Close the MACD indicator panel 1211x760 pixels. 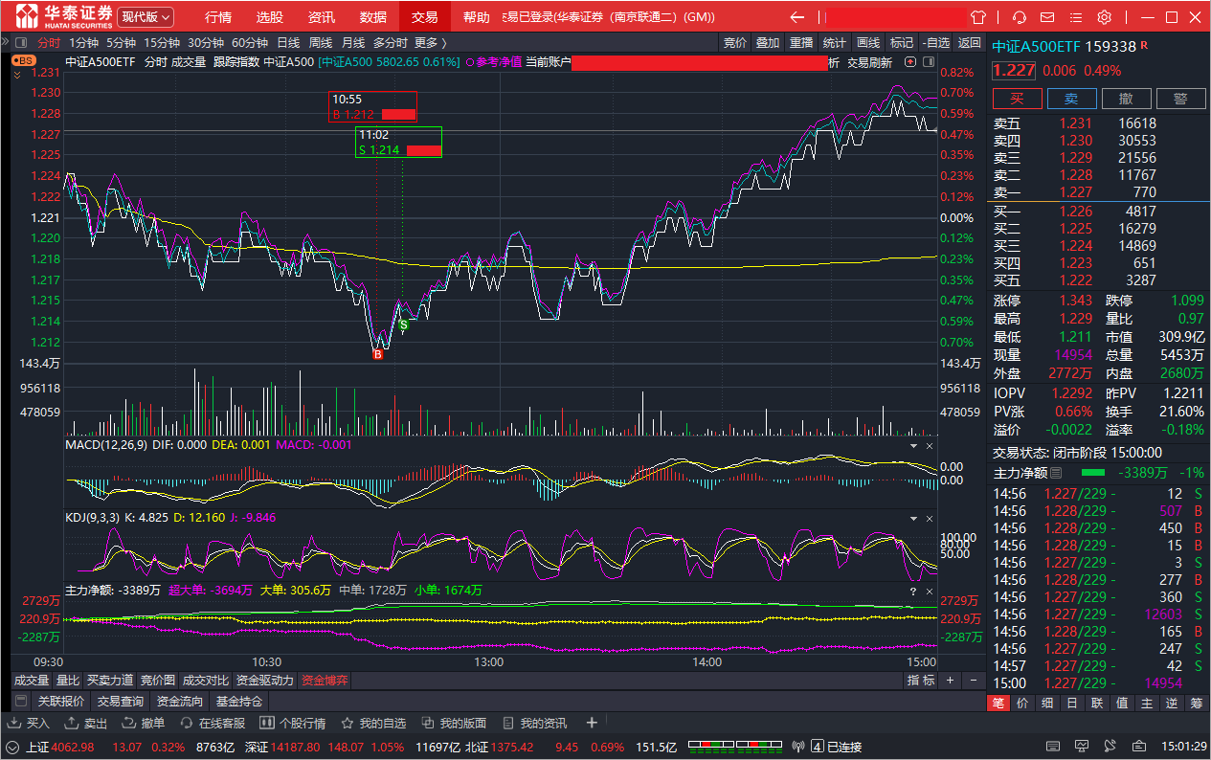pyautogui.click(x=929, y=446)
